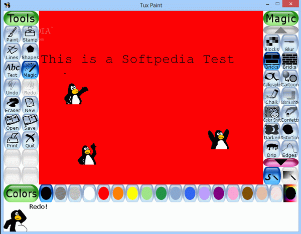Pick the brown color swatch
This screenshot has width=301, height=234.
247,193
